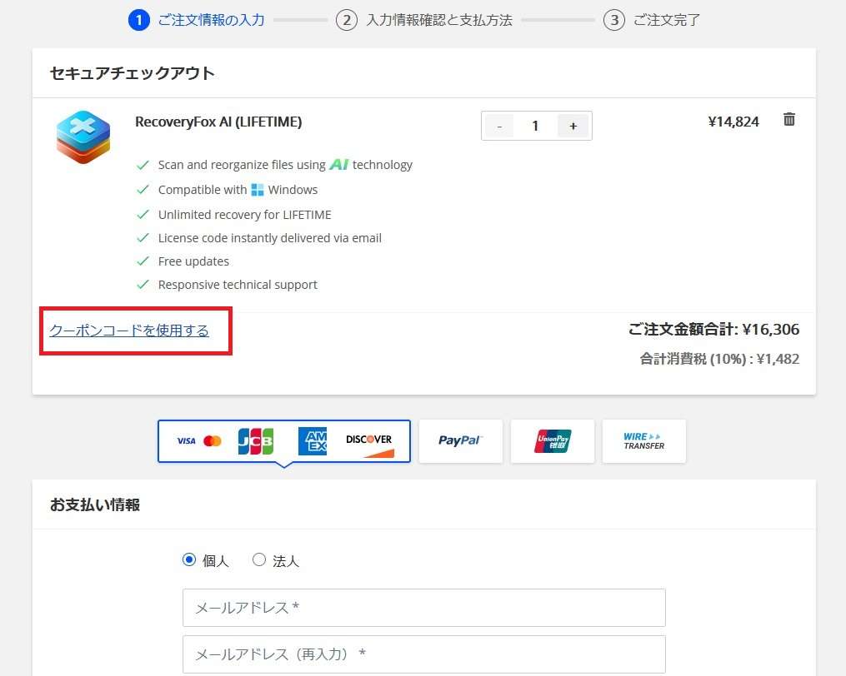Click the Free updates feature line
This screenshot has width=846, height=676.
193,261
